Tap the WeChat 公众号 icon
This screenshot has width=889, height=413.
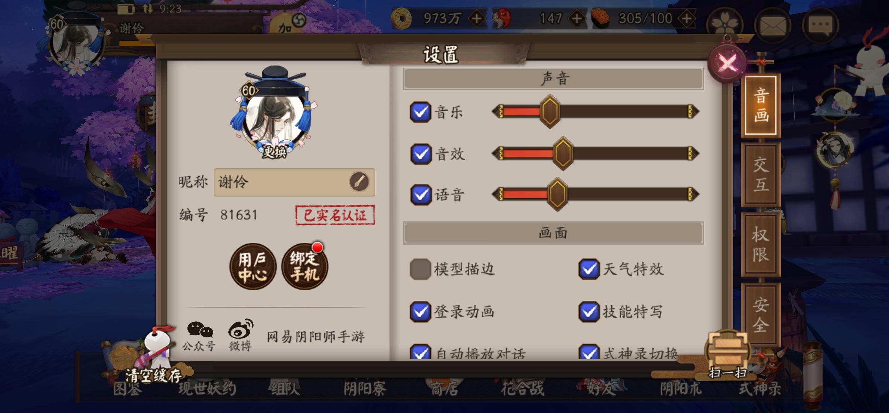(200, 335)
